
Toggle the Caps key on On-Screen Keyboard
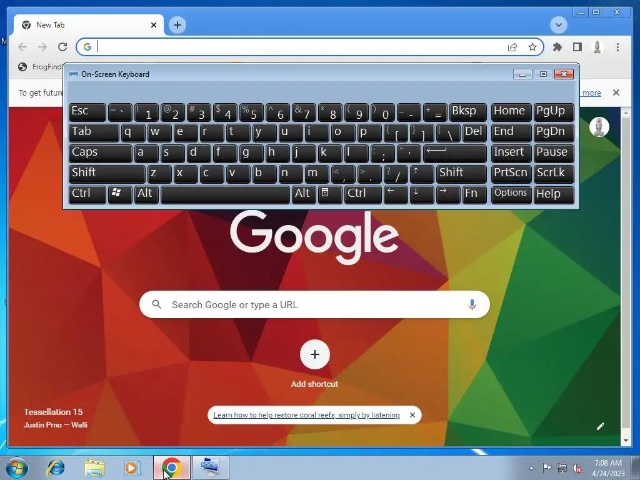point(101,154)
